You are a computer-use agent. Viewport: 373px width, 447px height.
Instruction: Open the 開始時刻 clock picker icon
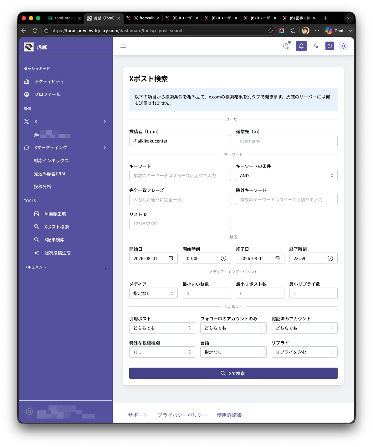pos(223,258)
